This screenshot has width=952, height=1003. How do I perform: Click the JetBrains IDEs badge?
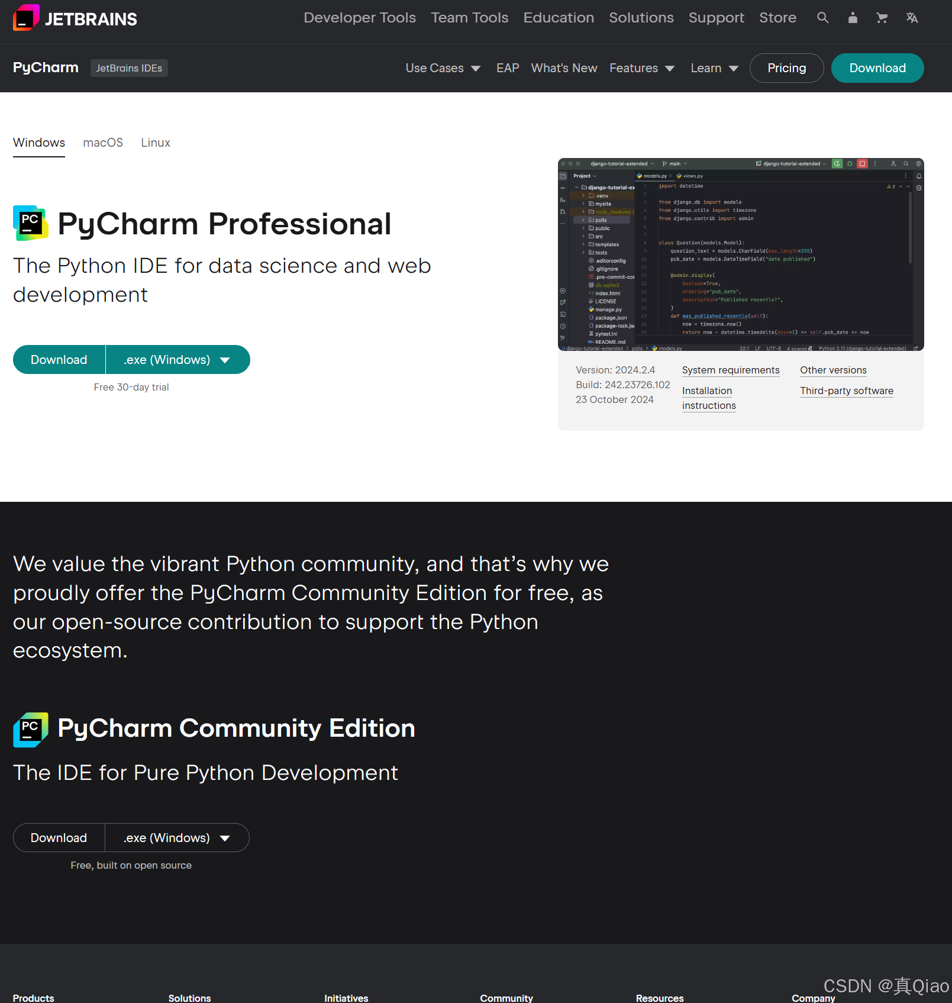tap(129, 68)
